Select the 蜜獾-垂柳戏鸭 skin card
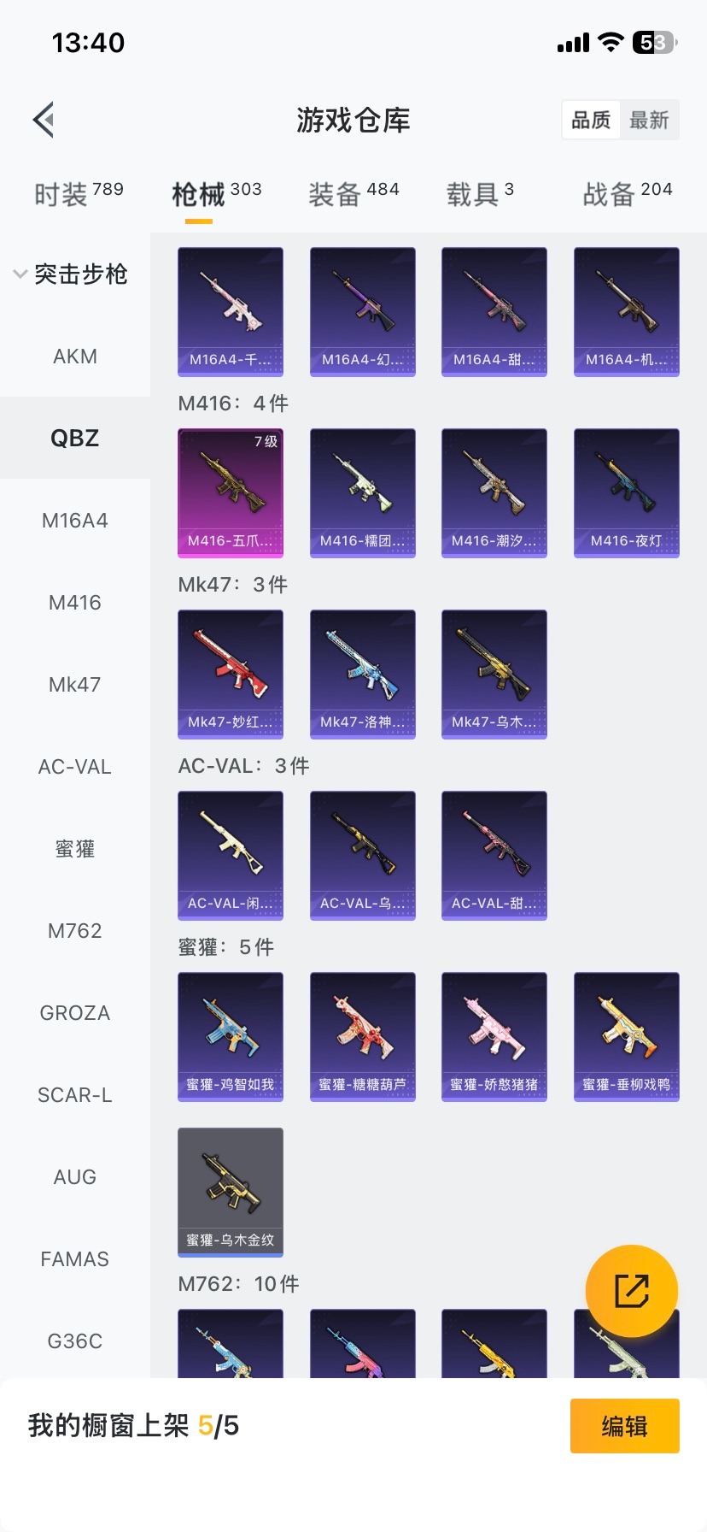The width and height of the screenshot is (707, 1532). 627,1037
